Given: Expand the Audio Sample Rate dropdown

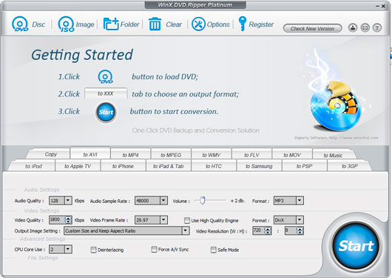Looking at the screenshot, I should [163, 200].
